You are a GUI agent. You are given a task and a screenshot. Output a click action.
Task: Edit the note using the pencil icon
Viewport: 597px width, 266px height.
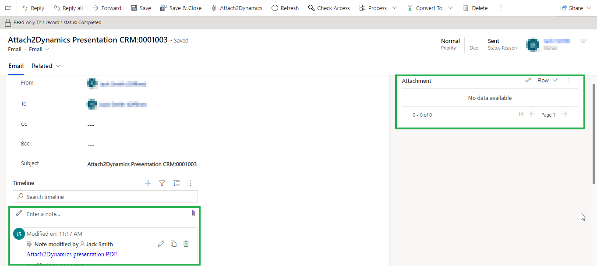pos(161,243)
